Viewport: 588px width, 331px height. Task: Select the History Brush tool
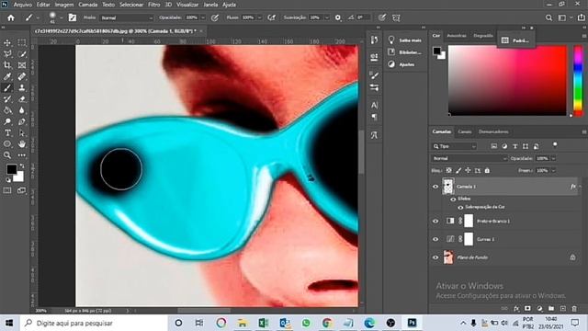7,99
